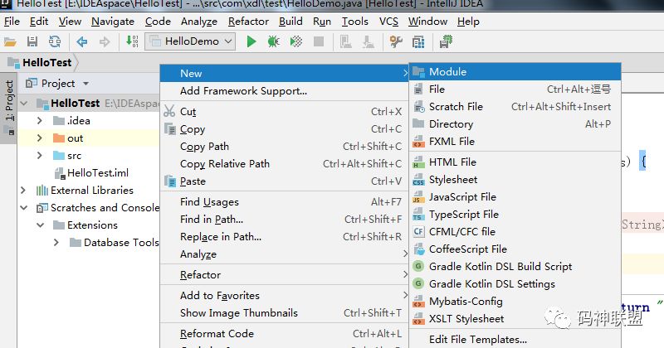664x348 pixels.
Task: Expand the .idea folder in project tree
Action: (x=39, y=120)
